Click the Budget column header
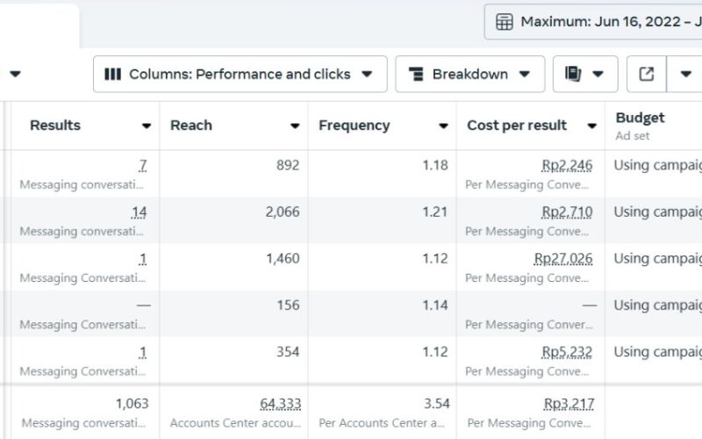Image resolution: width=702 pixels, height=439 pixels. [641, 118]
